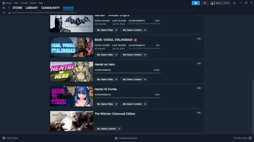Open the oleoo account dropdown
Image resolution: width=254 pixels, height=142 pixels.
click(219, 3)
